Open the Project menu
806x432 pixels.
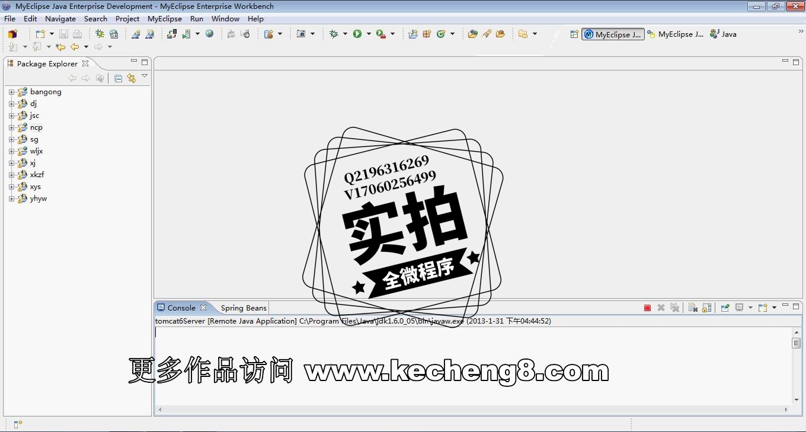click(x=127, y=19)
